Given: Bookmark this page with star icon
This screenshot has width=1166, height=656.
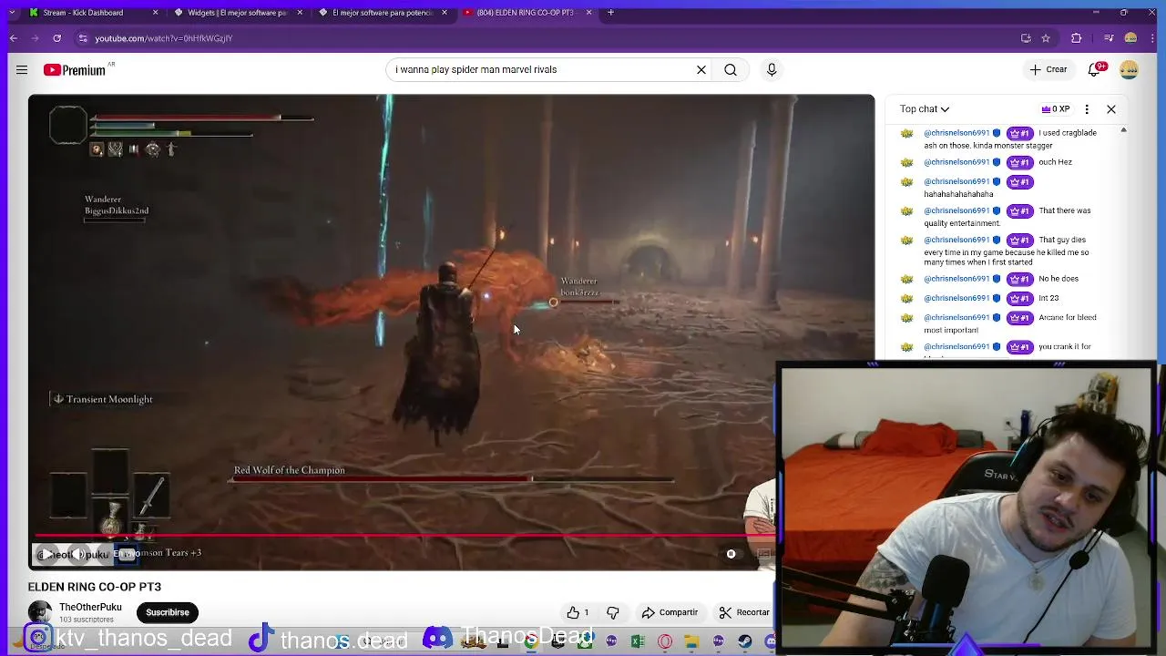Looking at the screenshot, I should coord(1046,38).
